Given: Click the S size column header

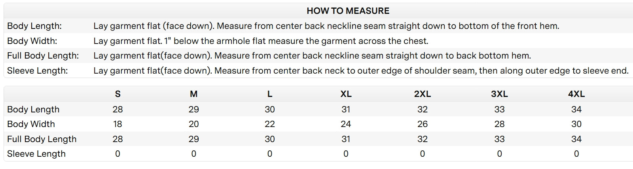Looking at the screenshot, I should pyautogui.click(x=118, y=94).
